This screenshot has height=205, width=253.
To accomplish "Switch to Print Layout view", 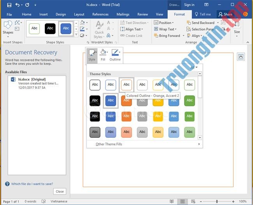I will 183,201.
